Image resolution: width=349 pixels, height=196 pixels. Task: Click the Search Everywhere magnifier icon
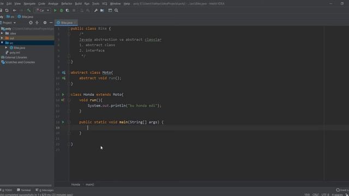click(x=116, y=10)
